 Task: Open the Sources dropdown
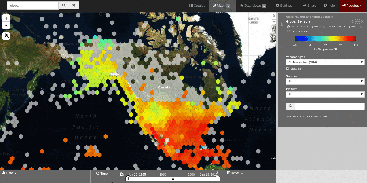point(325,81)
